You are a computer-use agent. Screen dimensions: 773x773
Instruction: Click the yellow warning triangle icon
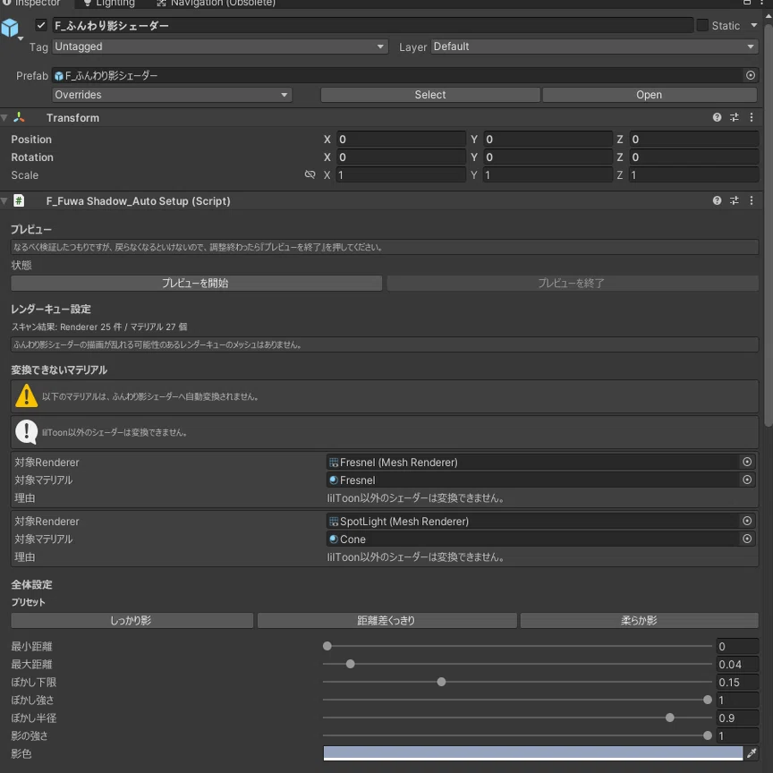point(26,395)
